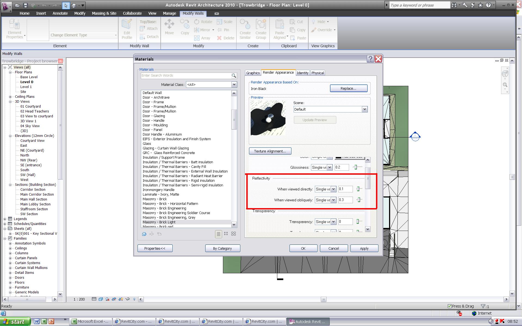Click the Model Graphics Style cube icon
Viewport: 522px width, 326px height.
[101, 299]
